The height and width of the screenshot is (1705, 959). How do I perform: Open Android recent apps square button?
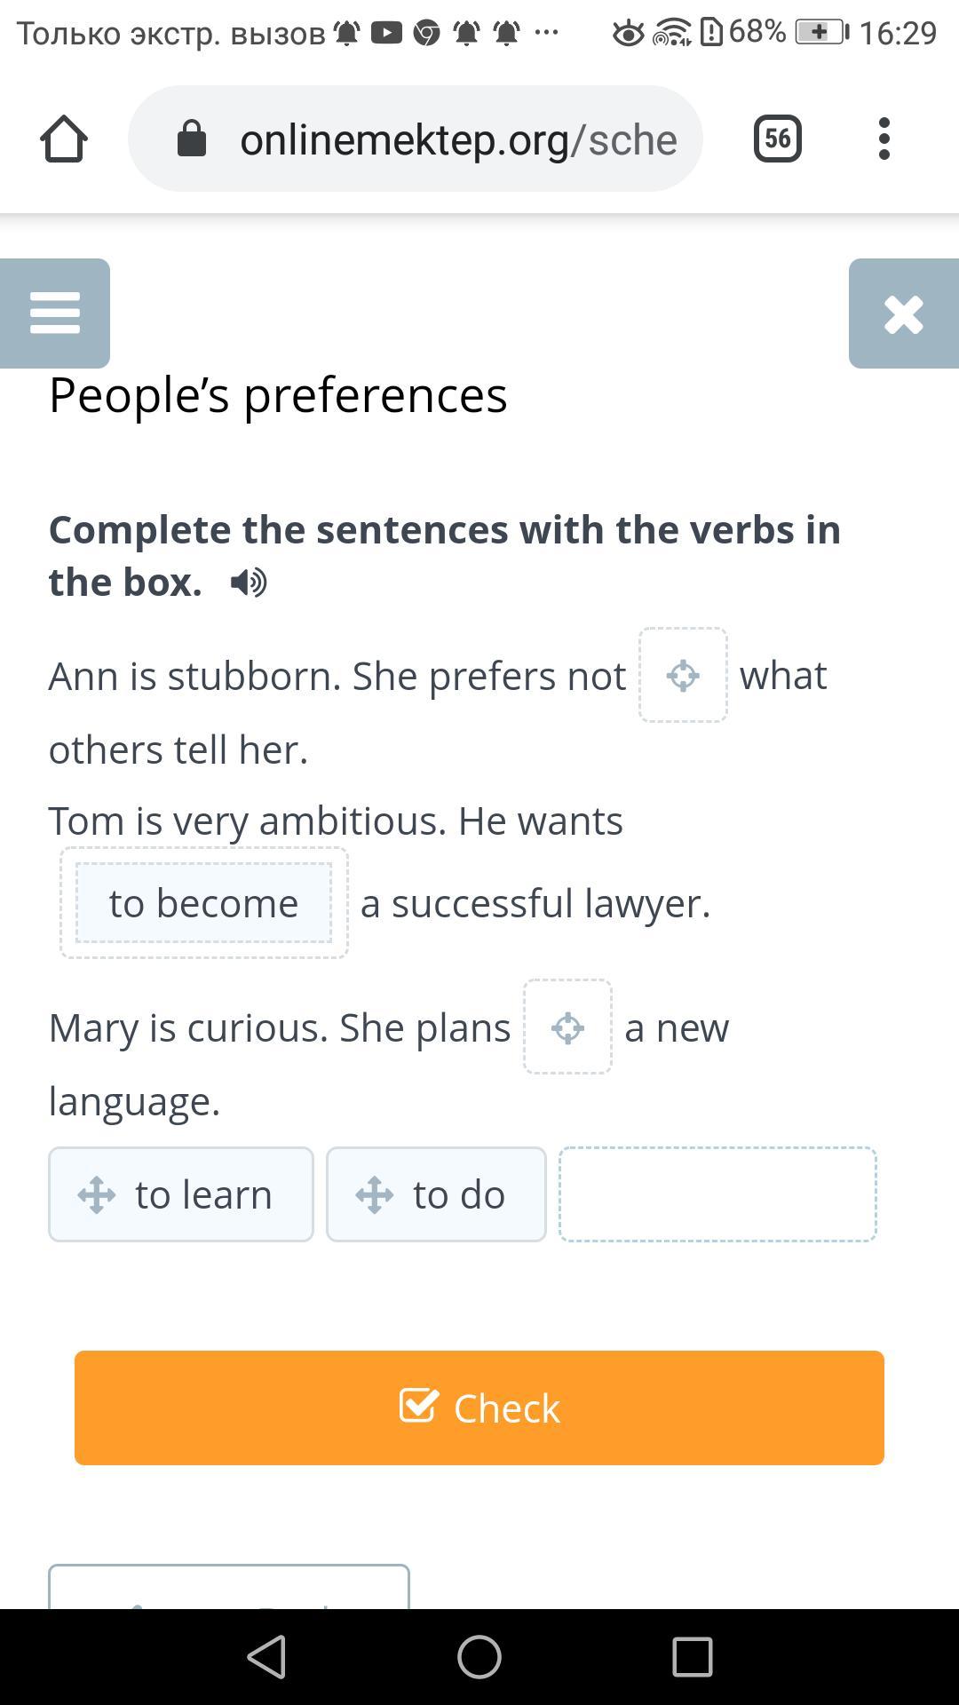pos(693,1657)
